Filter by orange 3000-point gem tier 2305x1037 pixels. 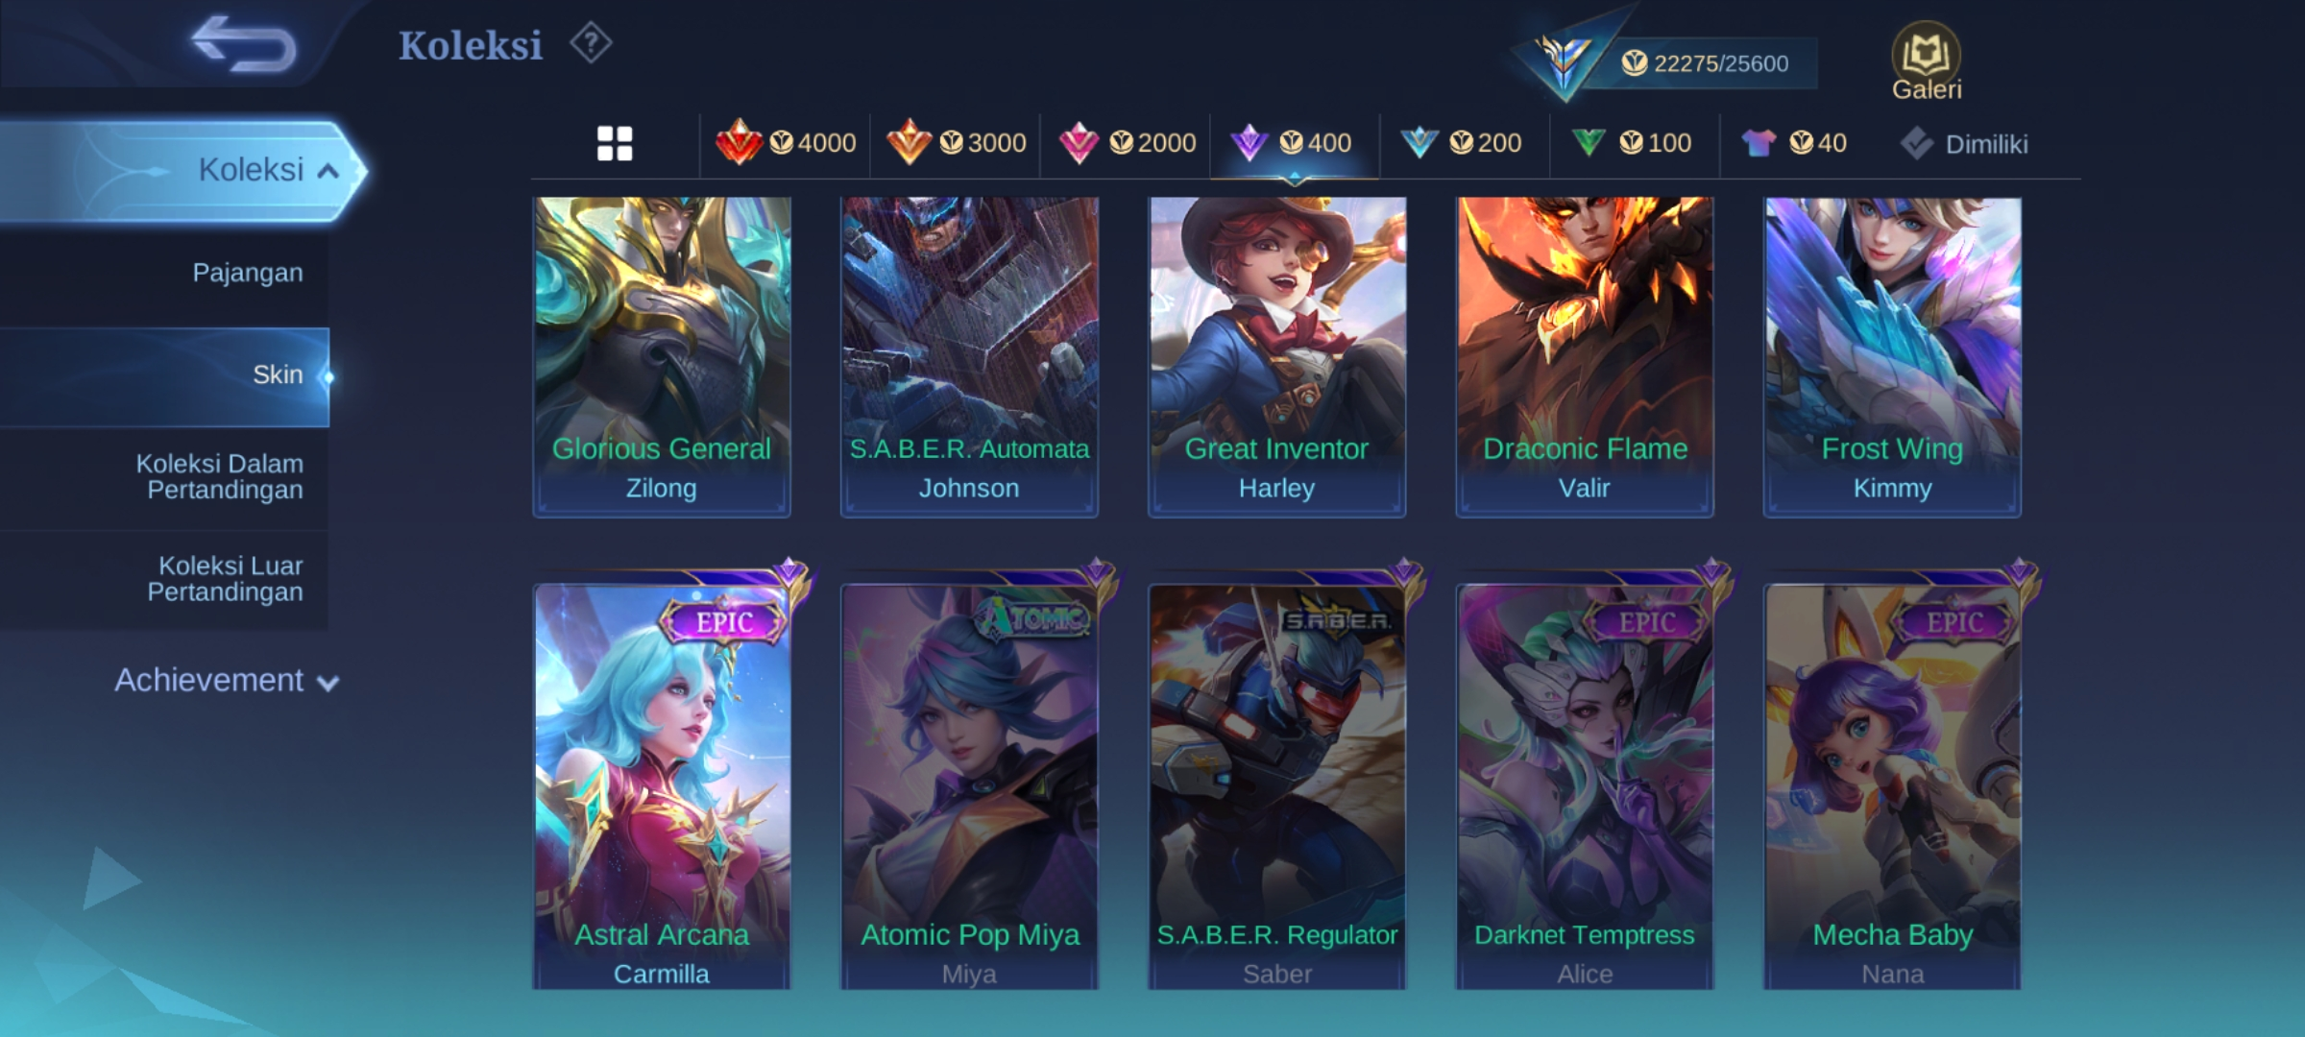coord(956,143)
